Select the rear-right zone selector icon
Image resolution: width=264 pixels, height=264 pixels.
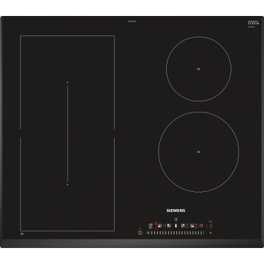[x=183, y=226]
